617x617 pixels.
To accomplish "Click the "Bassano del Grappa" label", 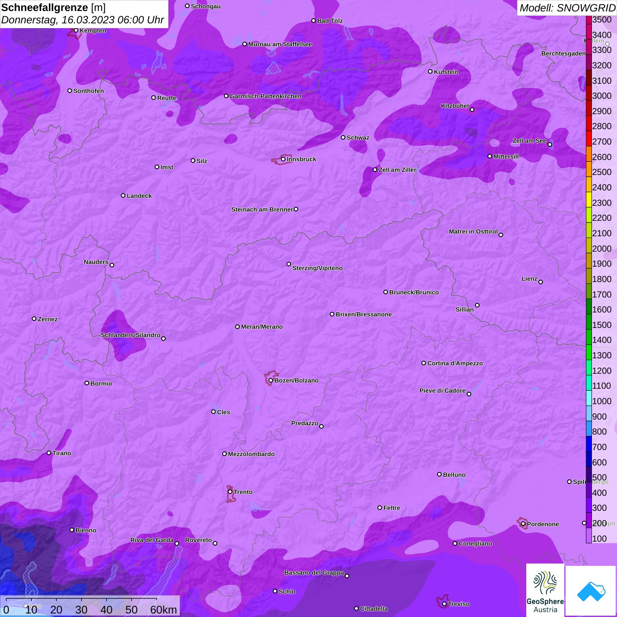I will pyautogui.click(x=314, y=572).
